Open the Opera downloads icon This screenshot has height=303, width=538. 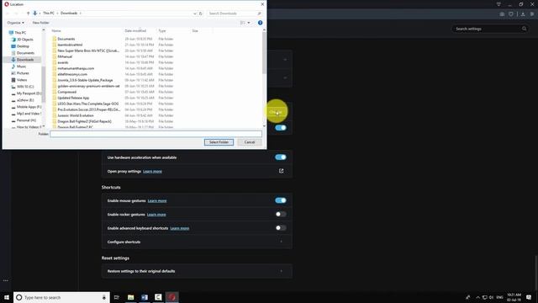point(523,14)
